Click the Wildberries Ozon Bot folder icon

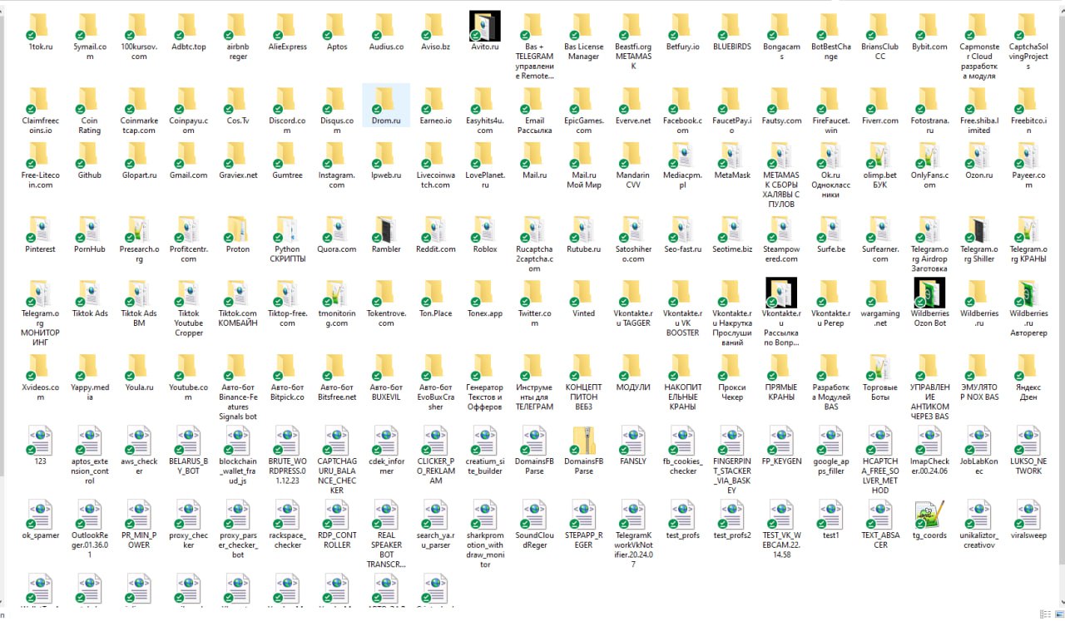pos(929,292)
